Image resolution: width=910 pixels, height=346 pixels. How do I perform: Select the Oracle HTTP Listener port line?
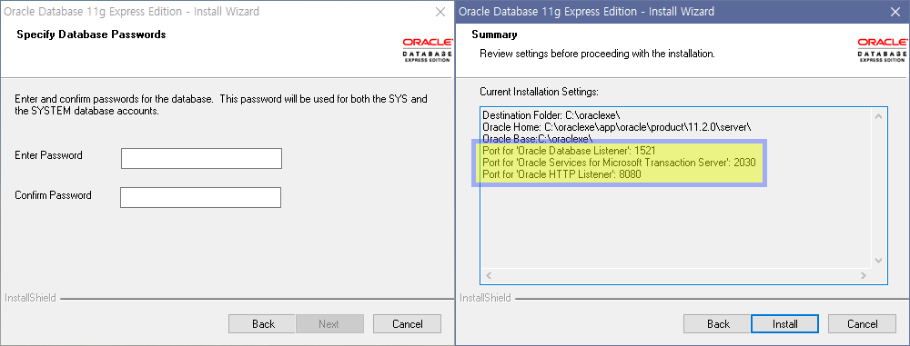tap(561, 174)
